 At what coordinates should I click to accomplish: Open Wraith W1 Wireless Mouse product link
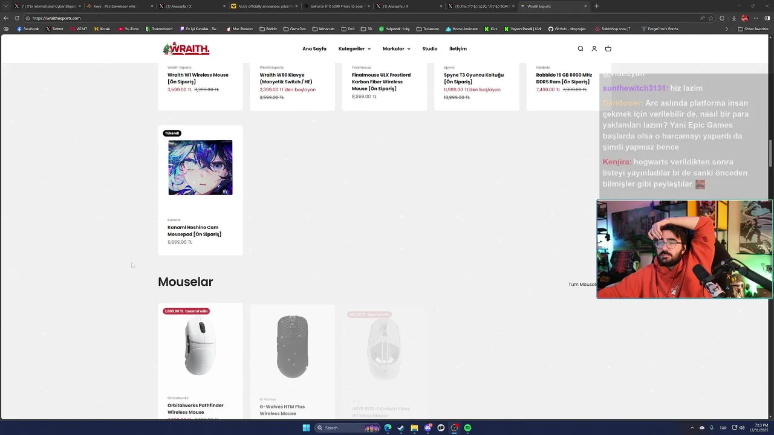click(x=198, y=79)
